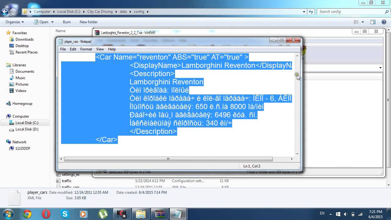
Task: Select Homegroup in the navigation pane
Action: (x=22, y=104)
